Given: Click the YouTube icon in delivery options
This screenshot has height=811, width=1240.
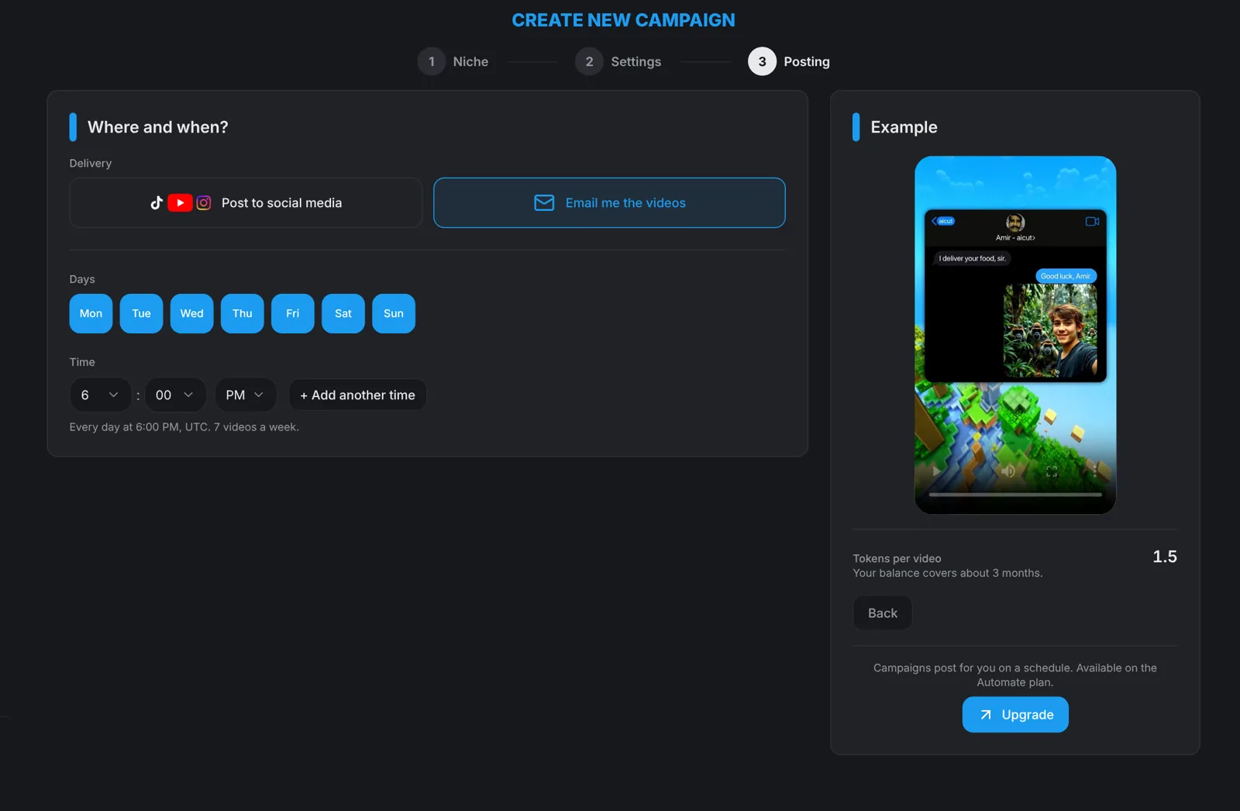Looking at the screenshot, I should click(180, 202).
